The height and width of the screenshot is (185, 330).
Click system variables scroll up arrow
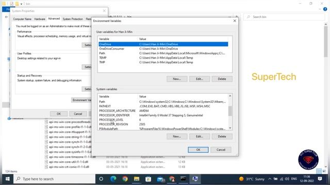(x=230, y=96)
